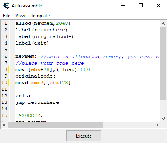
Task: Click the empty line 11 in editor
Action: 88,89
